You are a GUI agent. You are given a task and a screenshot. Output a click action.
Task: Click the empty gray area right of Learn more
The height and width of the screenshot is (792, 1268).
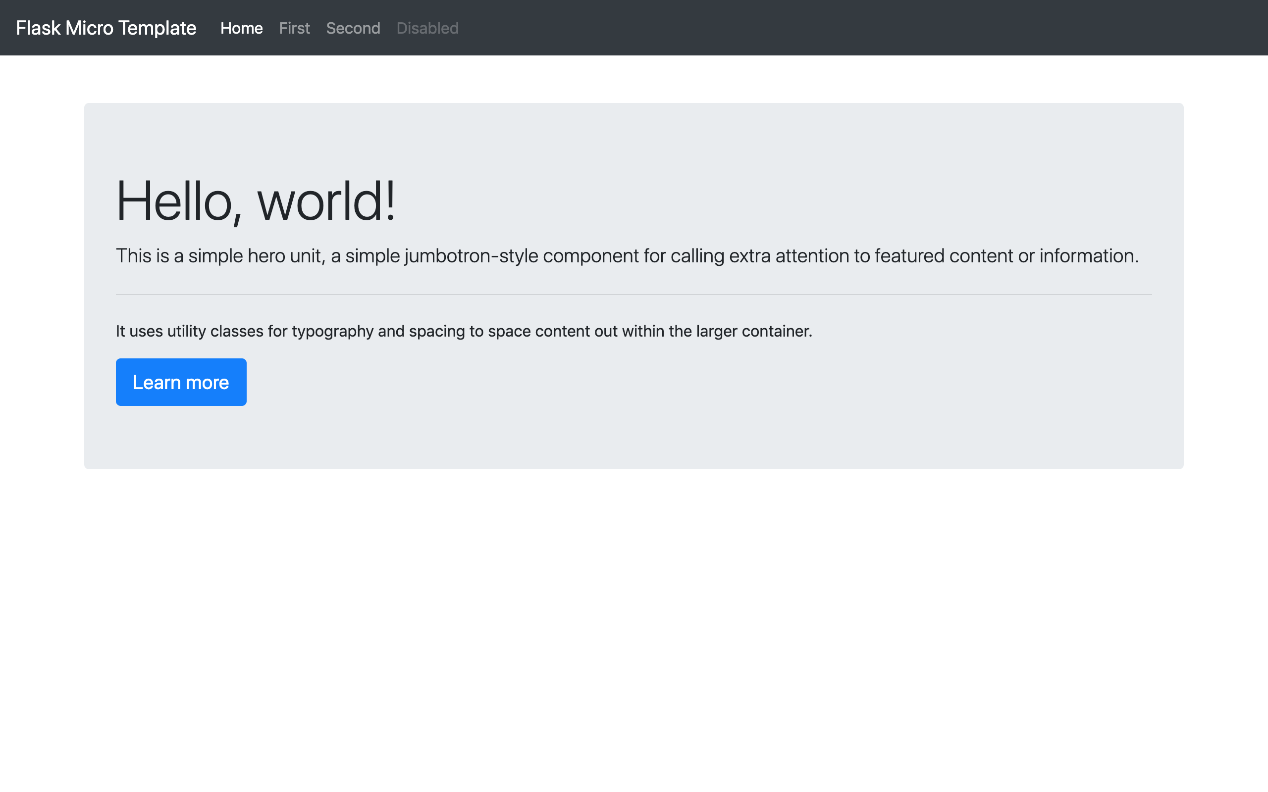click(681, 382)
